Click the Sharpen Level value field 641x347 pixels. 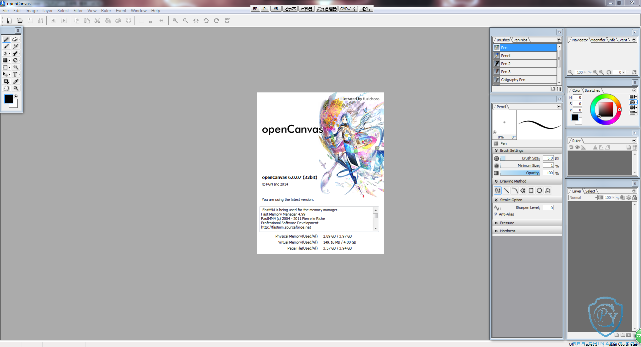(548, 208)
